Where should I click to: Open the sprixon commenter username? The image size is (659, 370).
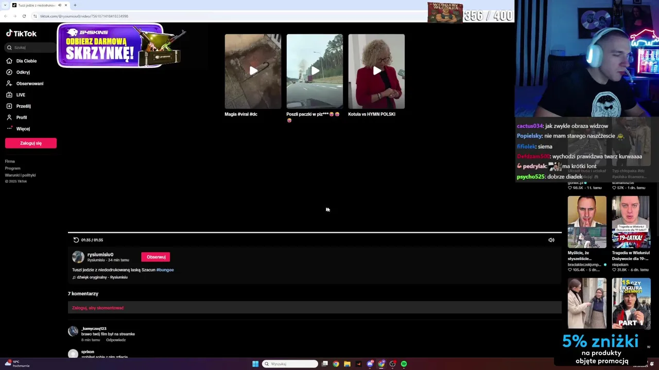[x=88, y=352]
